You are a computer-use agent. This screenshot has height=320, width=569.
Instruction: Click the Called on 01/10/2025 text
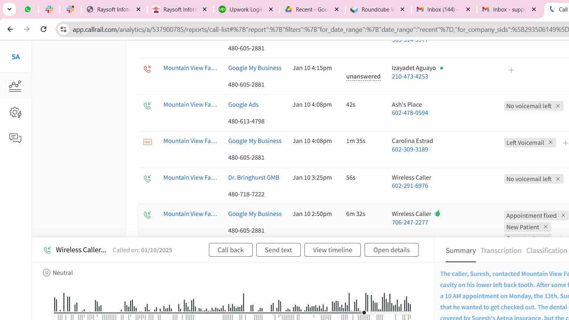pos(143,250)
